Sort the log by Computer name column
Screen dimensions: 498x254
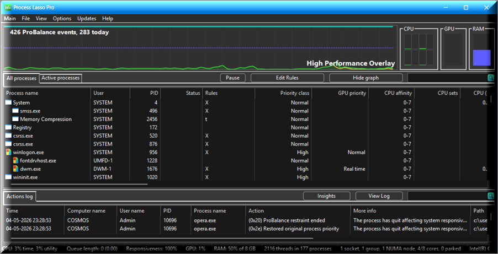pos(91,211)
